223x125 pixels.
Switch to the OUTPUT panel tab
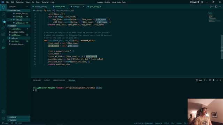[x=47, y=80]
